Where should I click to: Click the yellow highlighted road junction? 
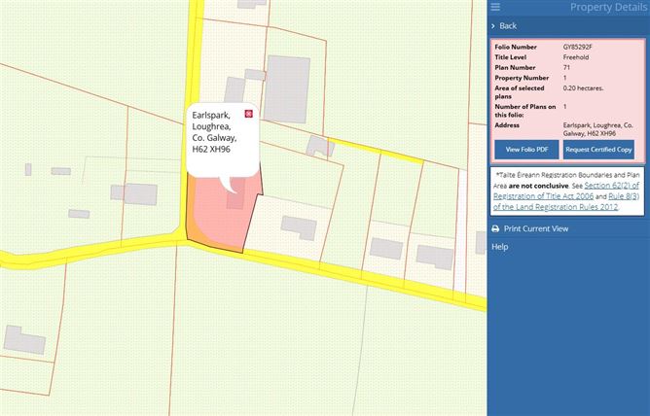pos(181,238)
